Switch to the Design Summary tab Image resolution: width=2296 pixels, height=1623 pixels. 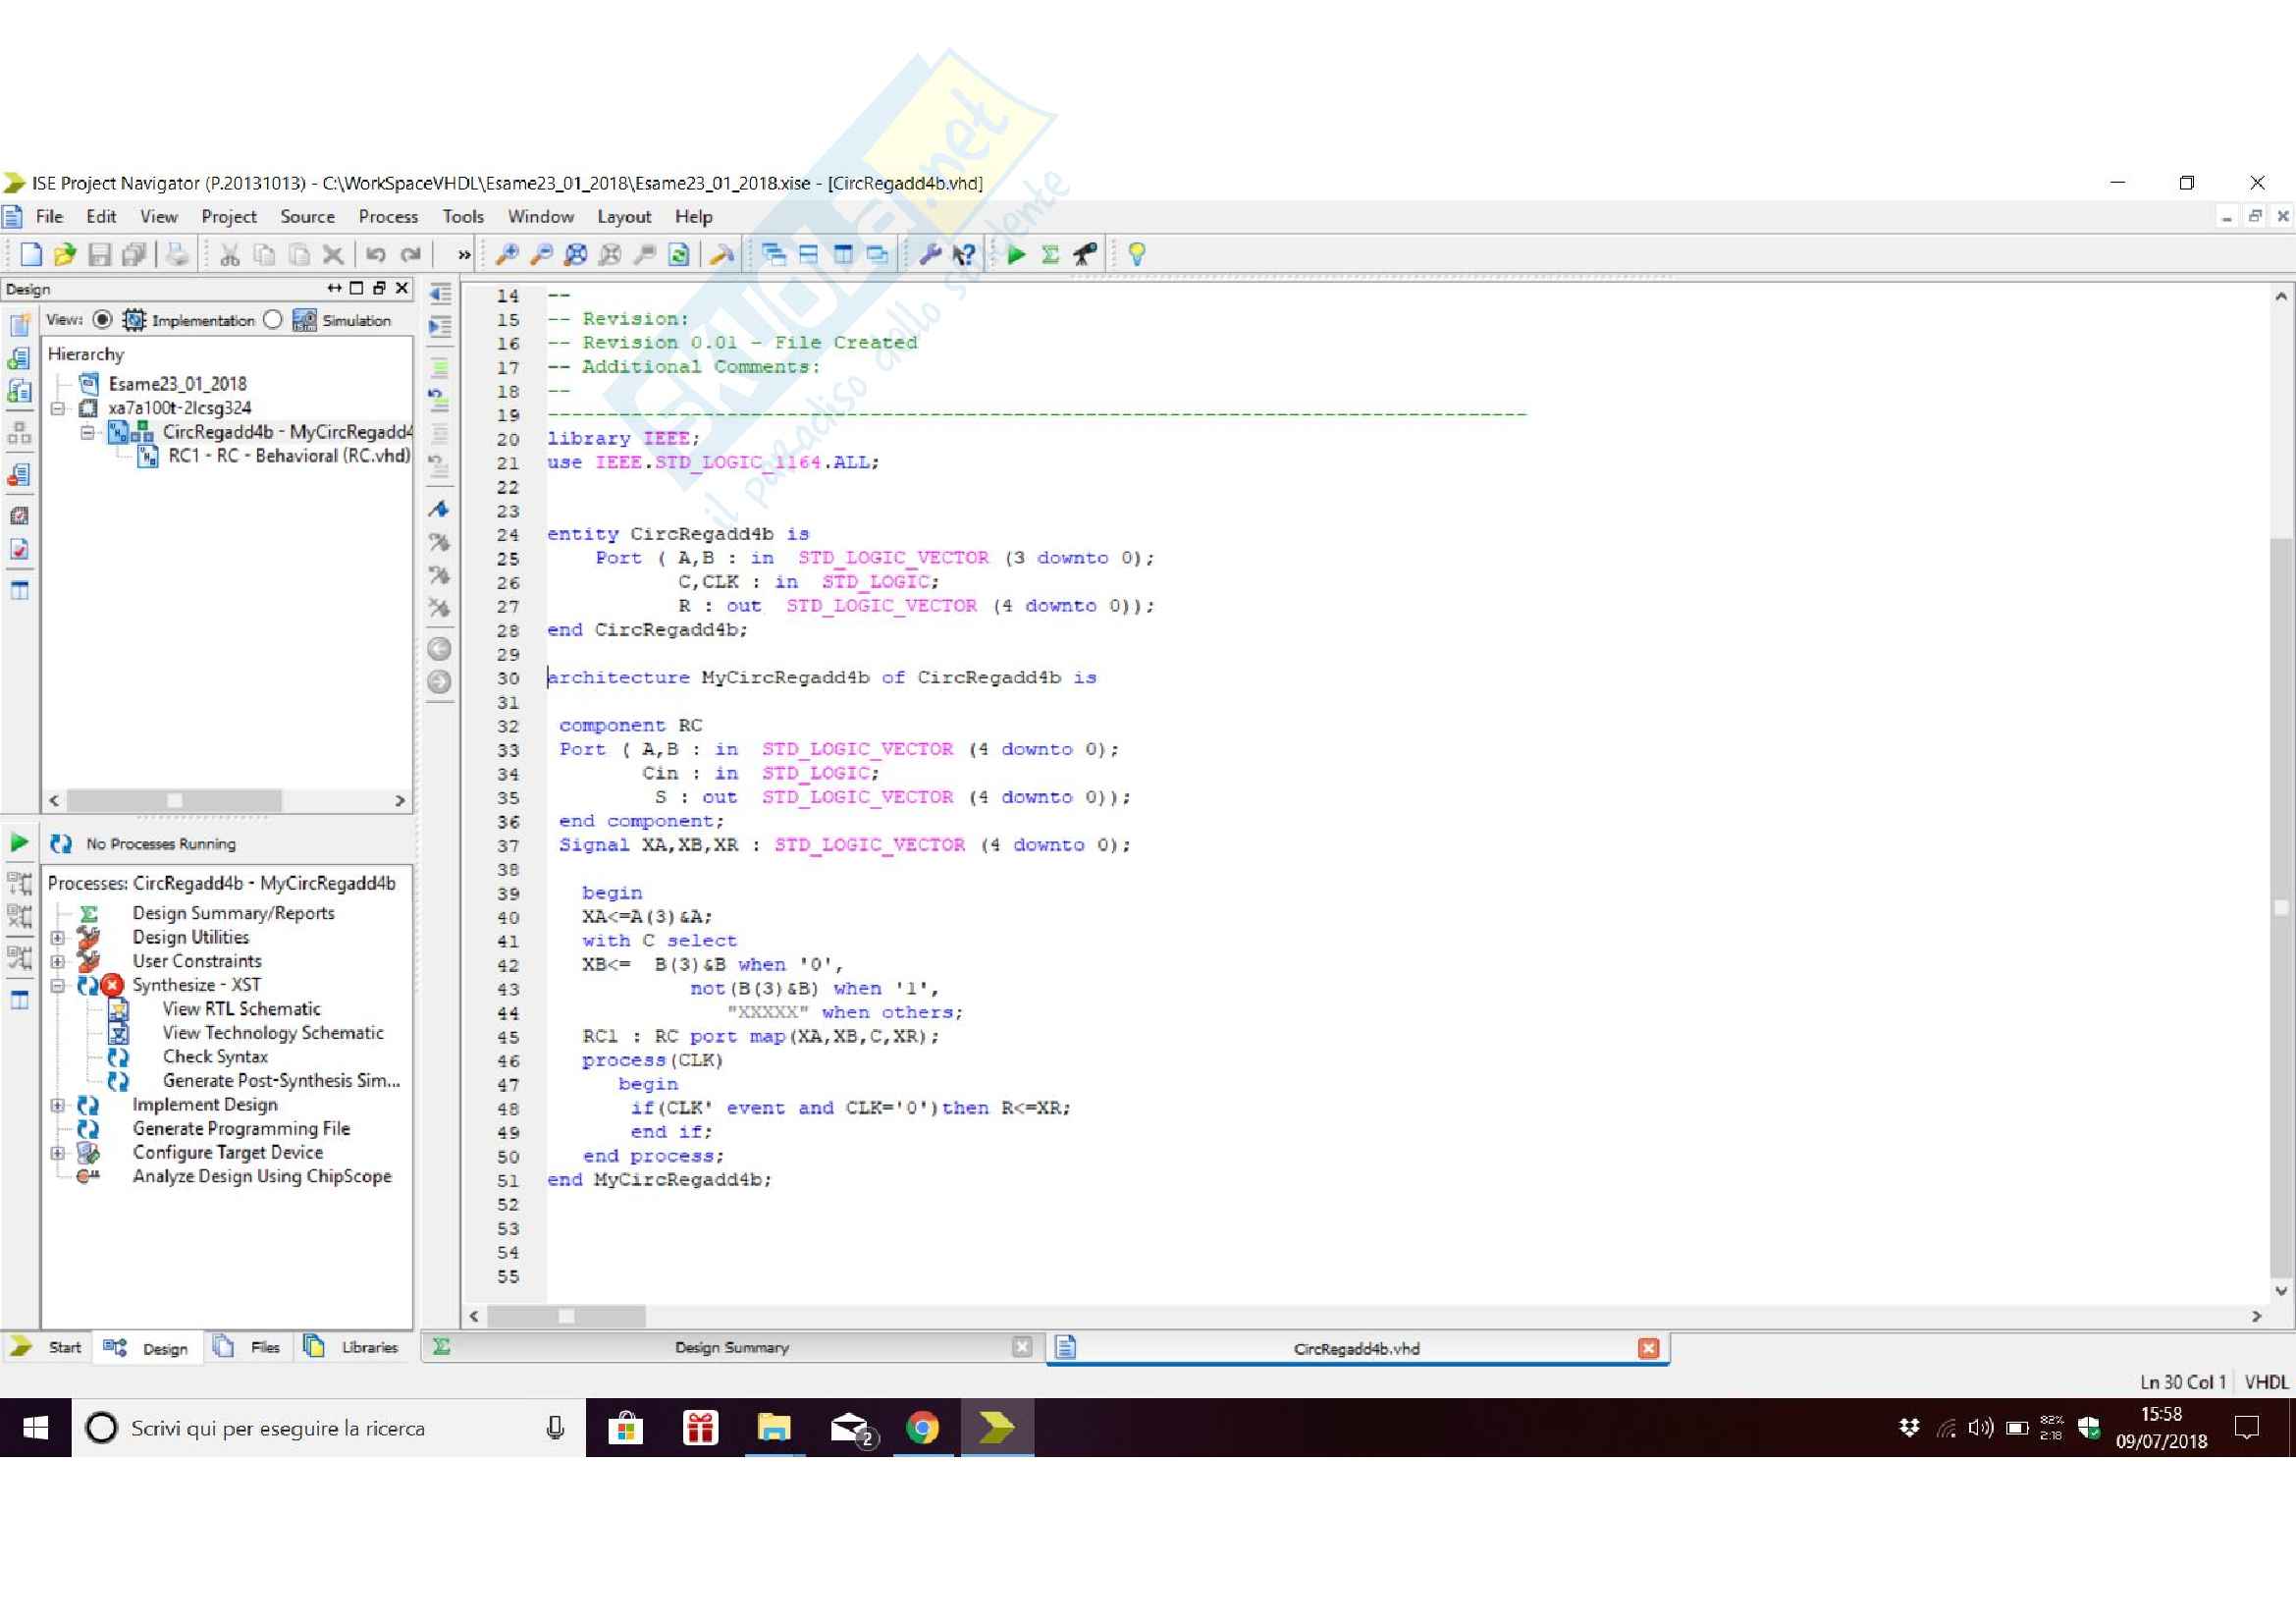click(731, 1348)
